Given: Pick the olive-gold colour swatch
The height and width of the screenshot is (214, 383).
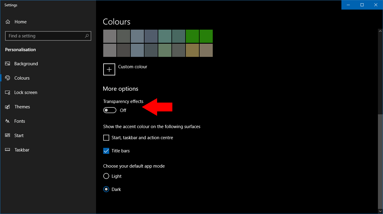Looking at the screenshot, I should (x=192, y=50).
